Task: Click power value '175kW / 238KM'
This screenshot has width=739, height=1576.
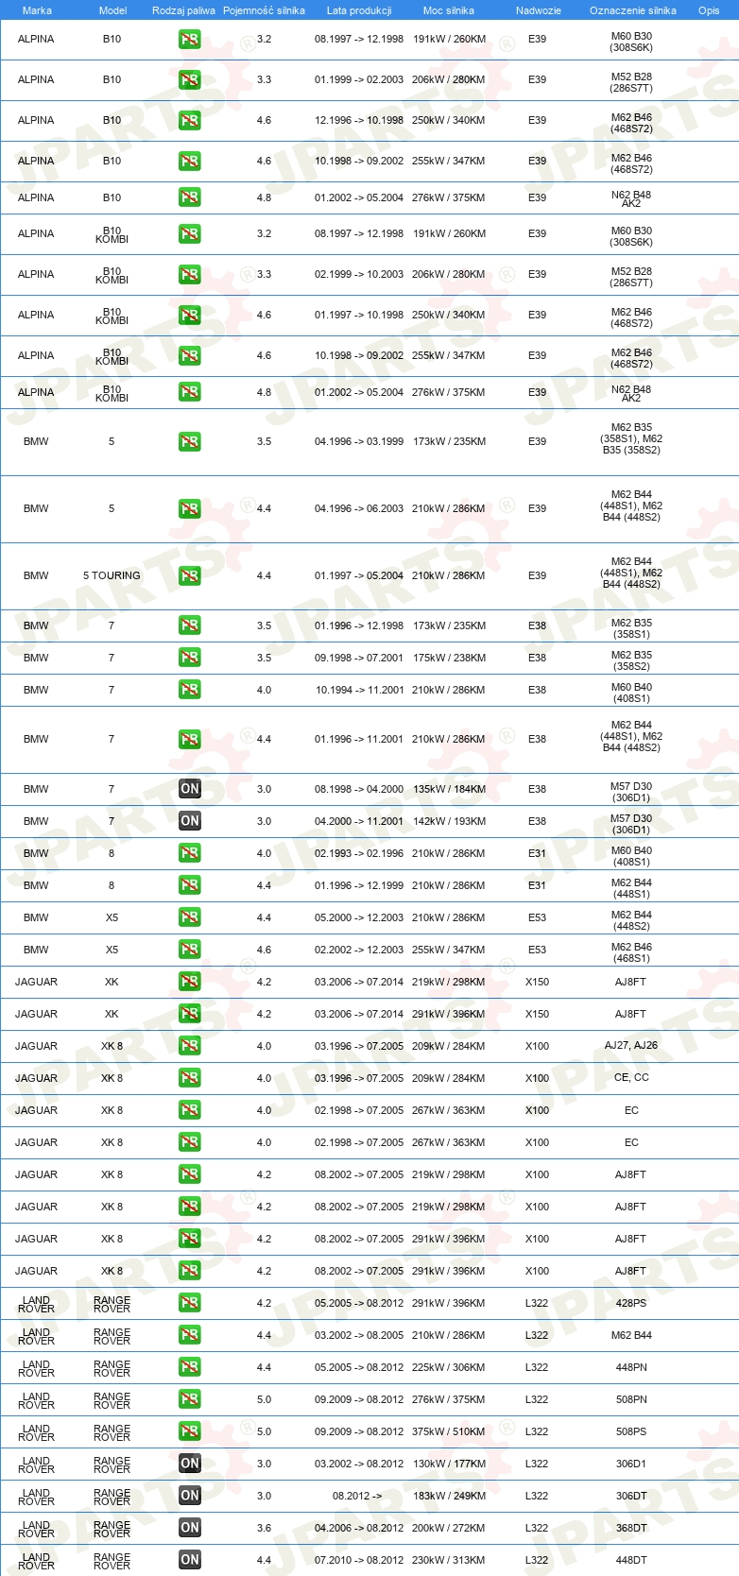Action: [x=449, y=658]
